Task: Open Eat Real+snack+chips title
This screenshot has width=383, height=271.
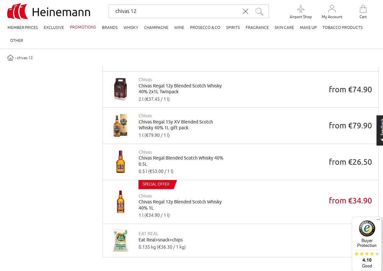Action: coord(161,240)
